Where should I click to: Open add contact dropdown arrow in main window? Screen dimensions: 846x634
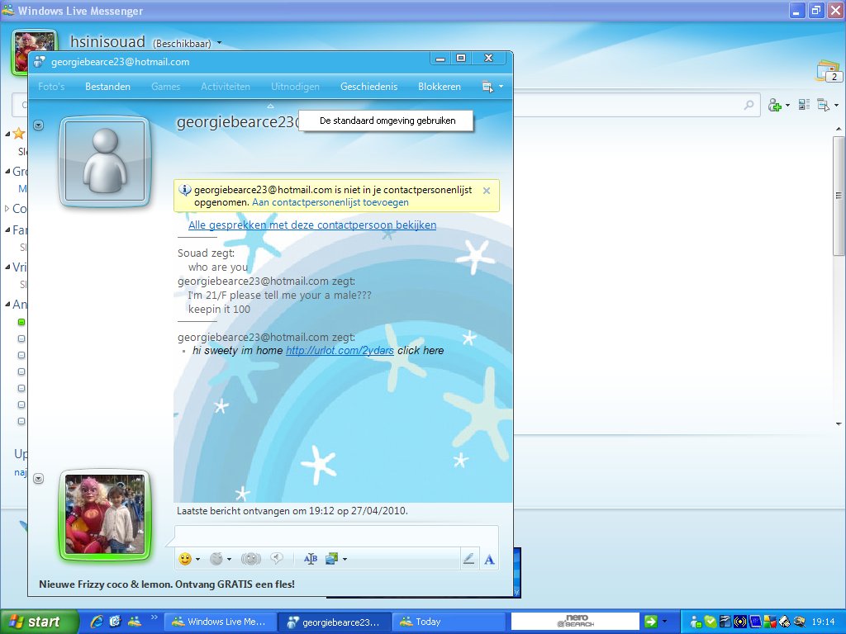click(787, 105)
